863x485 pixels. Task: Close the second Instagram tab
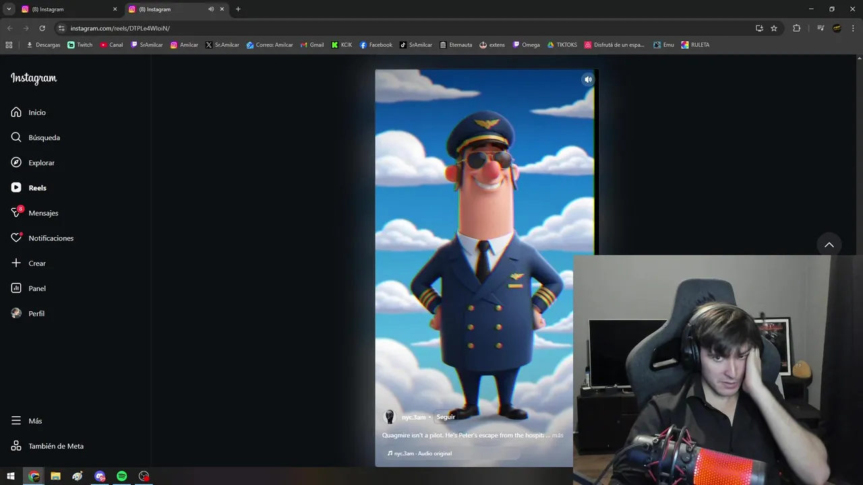click(222, 9)
